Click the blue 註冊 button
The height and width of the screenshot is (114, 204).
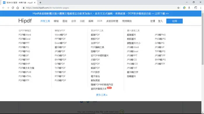(175, 21)
